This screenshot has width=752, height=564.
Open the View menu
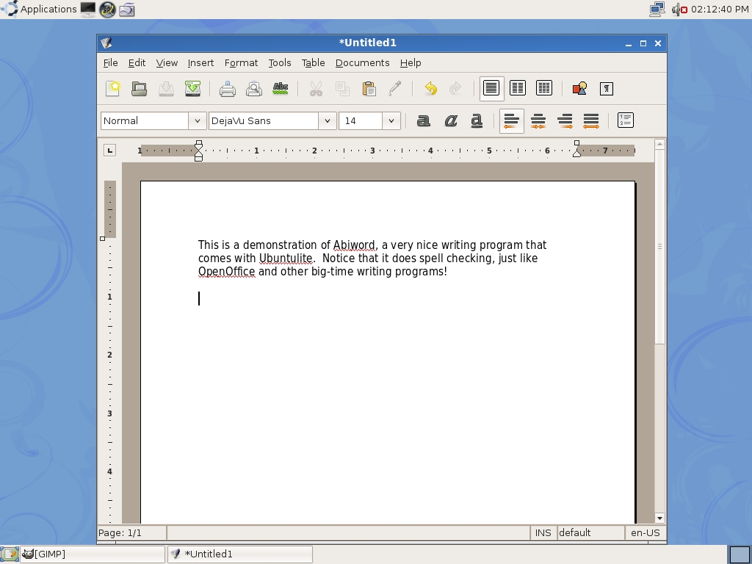[167, 63]
